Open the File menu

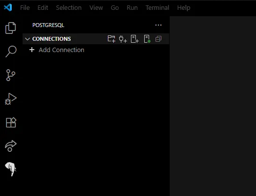click(x=25, y=8)
